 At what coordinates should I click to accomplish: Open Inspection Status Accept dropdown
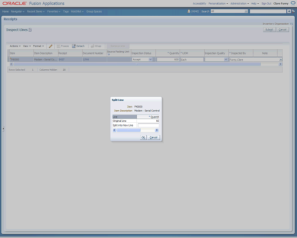(150, 59)
